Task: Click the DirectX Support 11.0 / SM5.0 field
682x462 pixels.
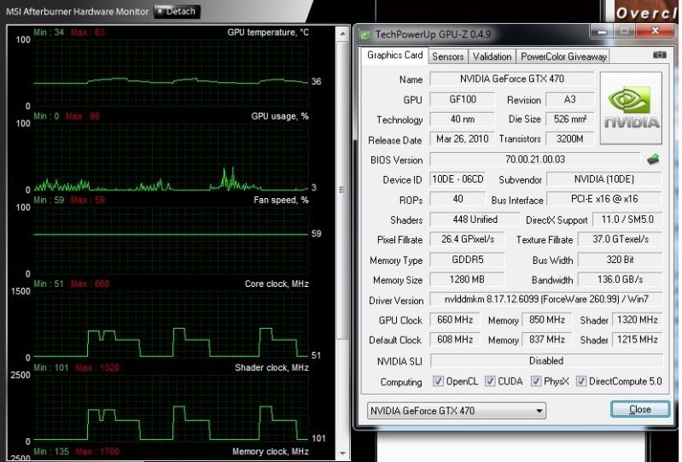Action: click(x=627, y=219)
